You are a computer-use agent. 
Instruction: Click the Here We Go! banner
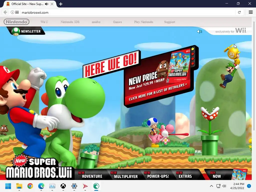click(111, 64)
